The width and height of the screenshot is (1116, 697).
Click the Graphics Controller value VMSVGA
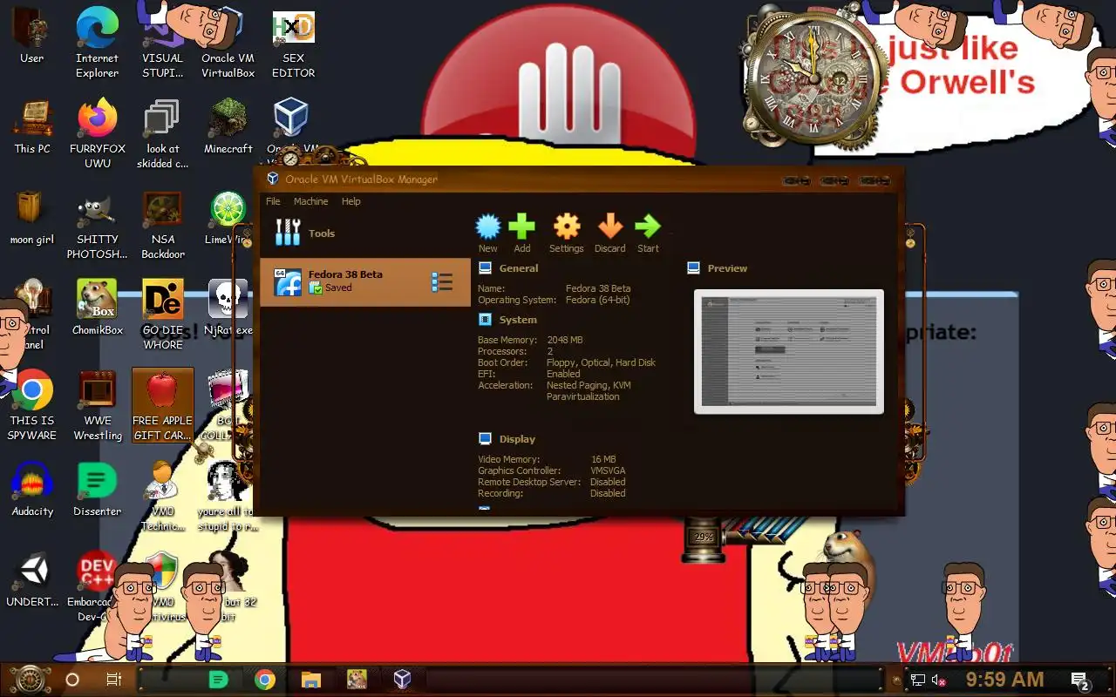pos(608,470)
